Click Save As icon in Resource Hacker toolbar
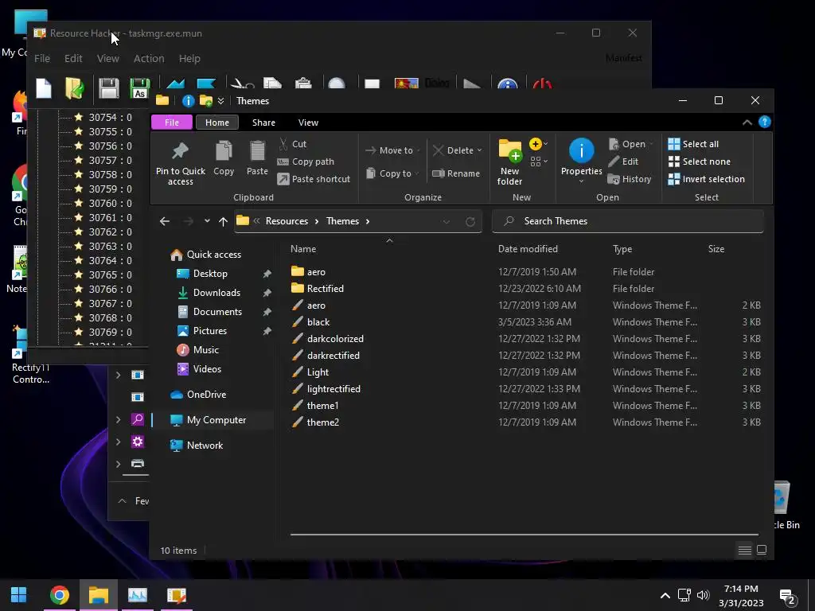 pos(139,88)
